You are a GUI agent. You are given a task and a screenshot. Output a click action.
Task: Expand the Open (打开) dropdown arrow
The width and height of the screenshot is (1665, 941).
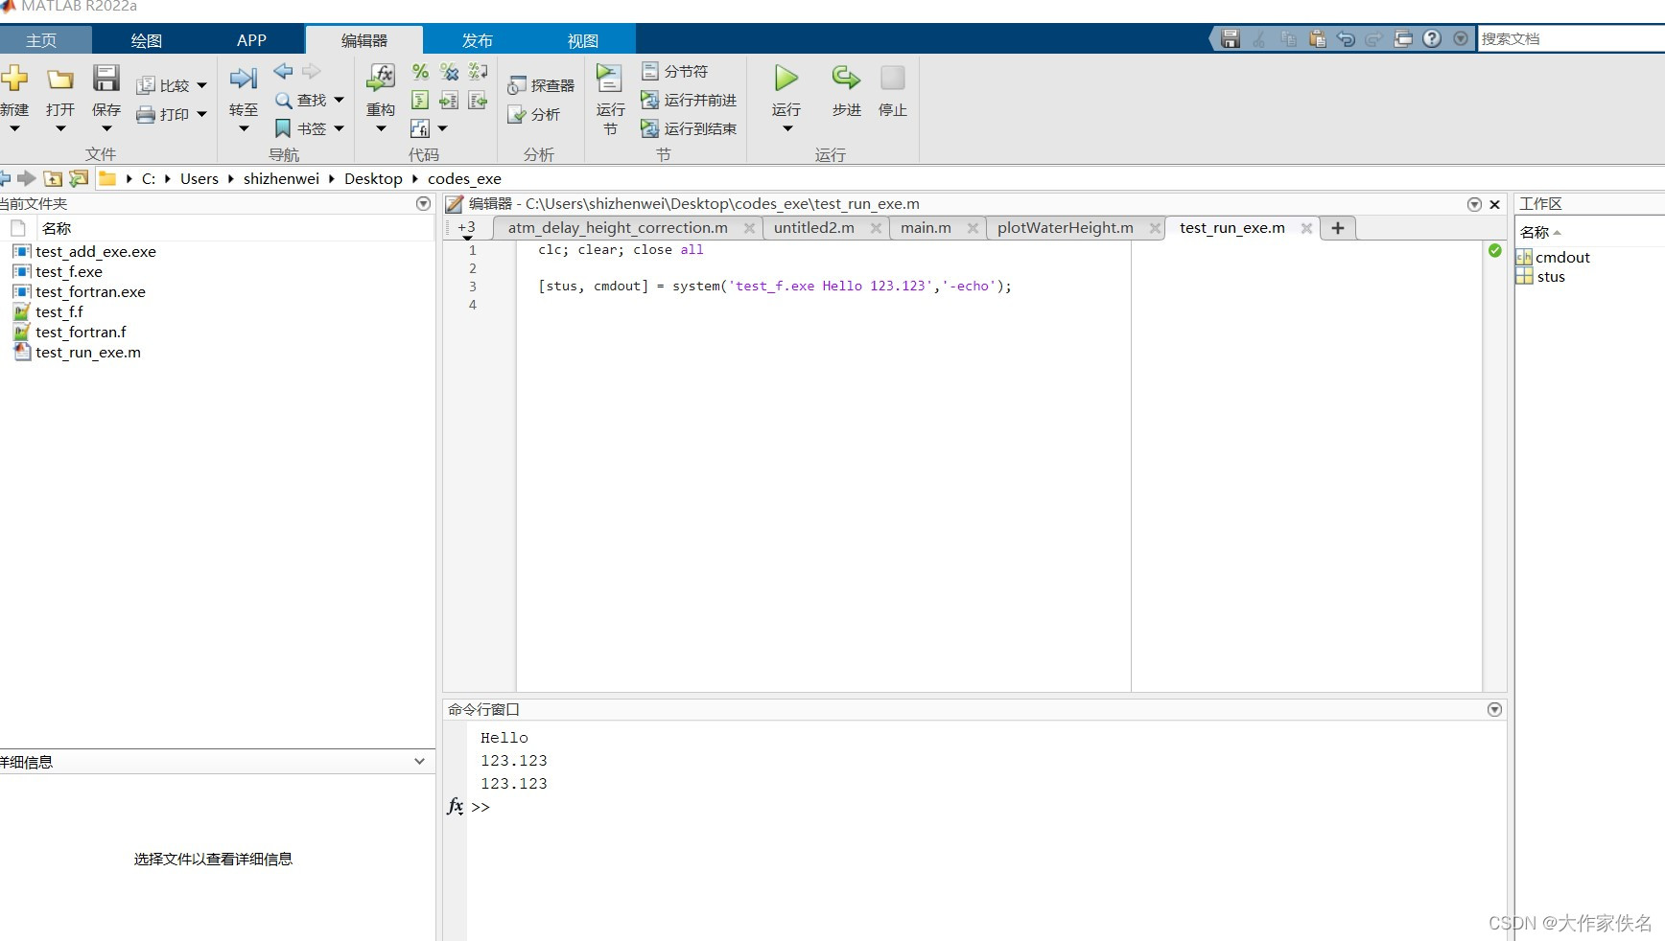click(60, 128)
